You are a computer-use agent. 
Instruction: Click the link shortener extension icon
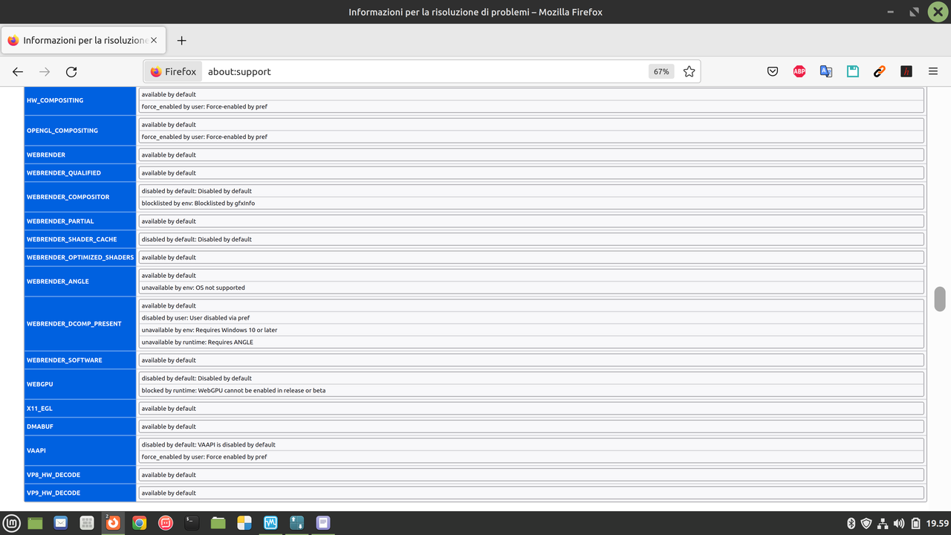(x=879, y=71)
